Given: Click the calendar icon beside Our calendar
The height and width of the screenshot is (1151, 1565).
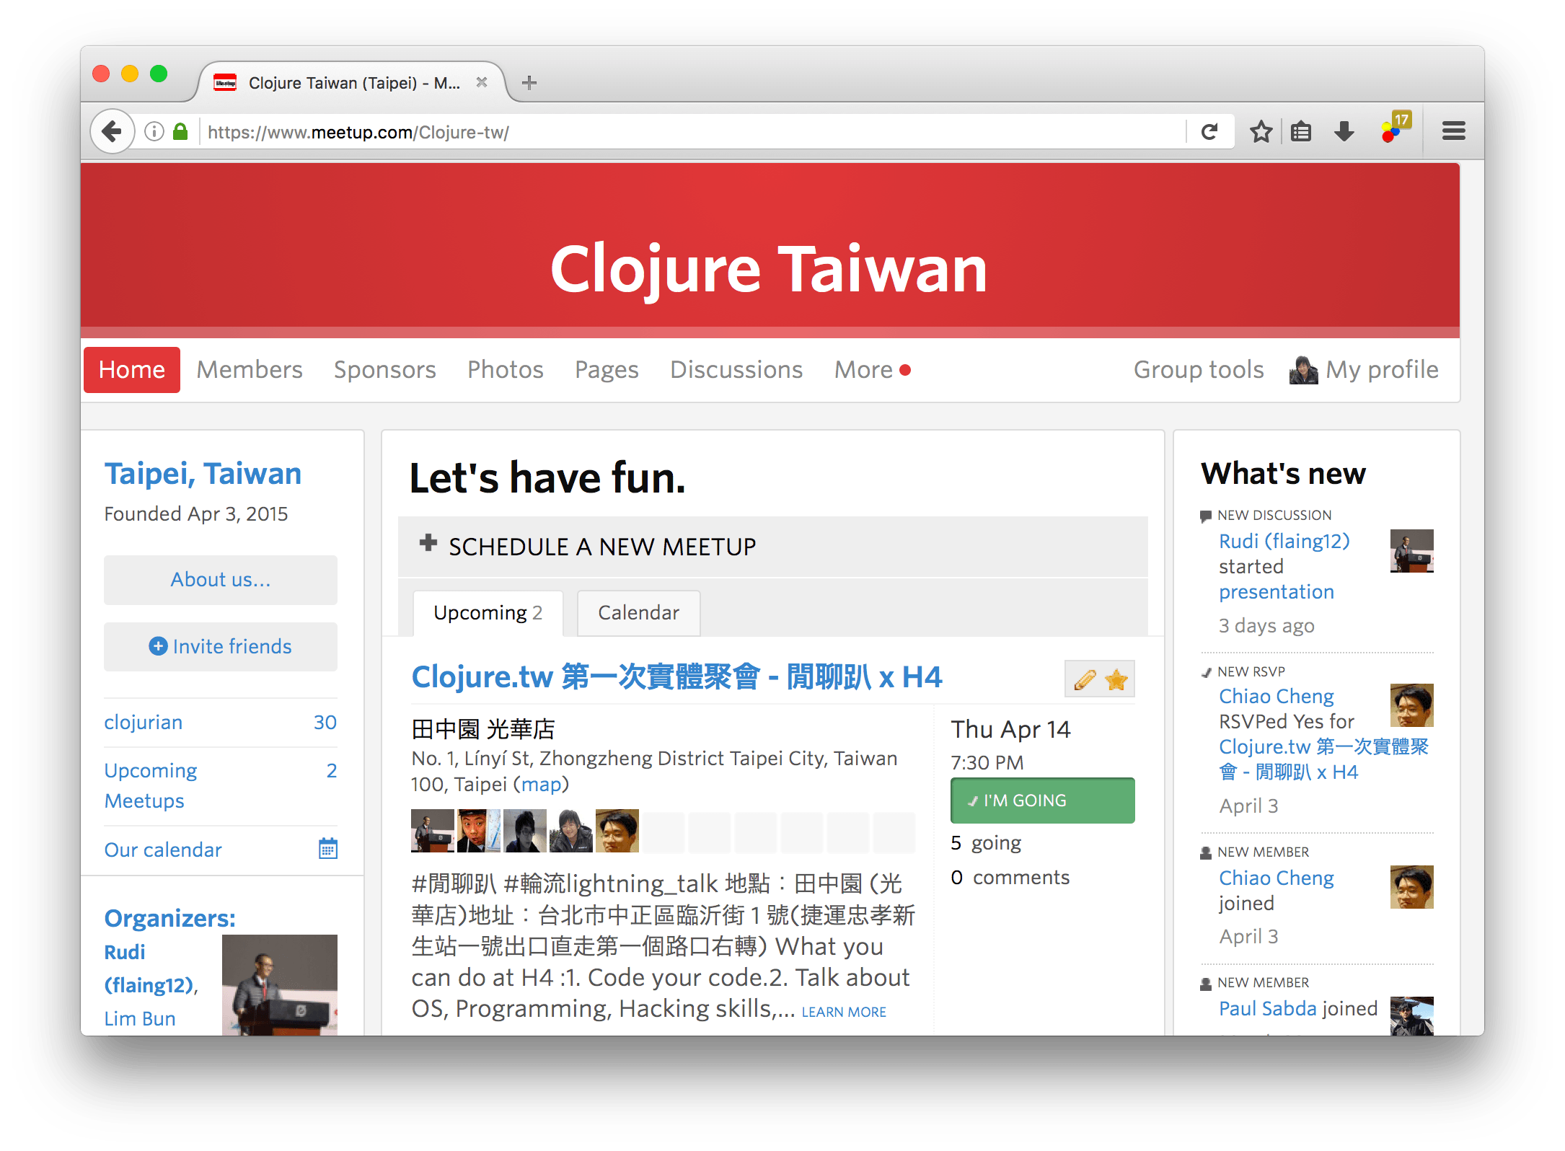Looking at the screenshot, I should pyautogui.click(x=328, y=849).
